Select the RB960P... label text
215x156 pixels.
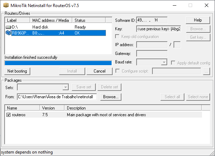click(x=20, y=33)
